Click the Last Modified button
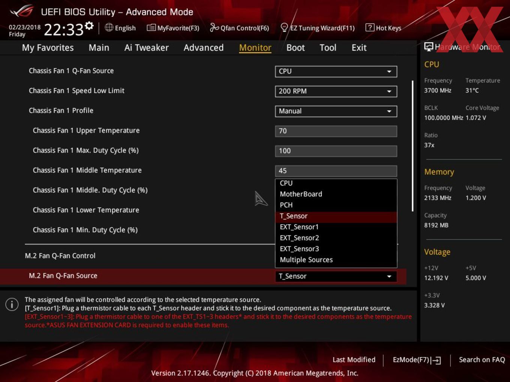 click(x=354, y=360)
